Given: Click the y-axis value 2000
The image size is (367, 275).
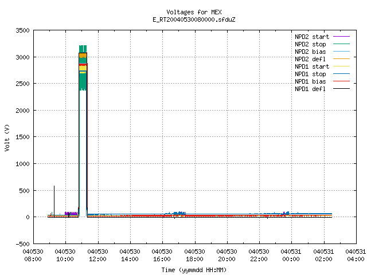Looking at the screenshot, I should tap(22, 111).
